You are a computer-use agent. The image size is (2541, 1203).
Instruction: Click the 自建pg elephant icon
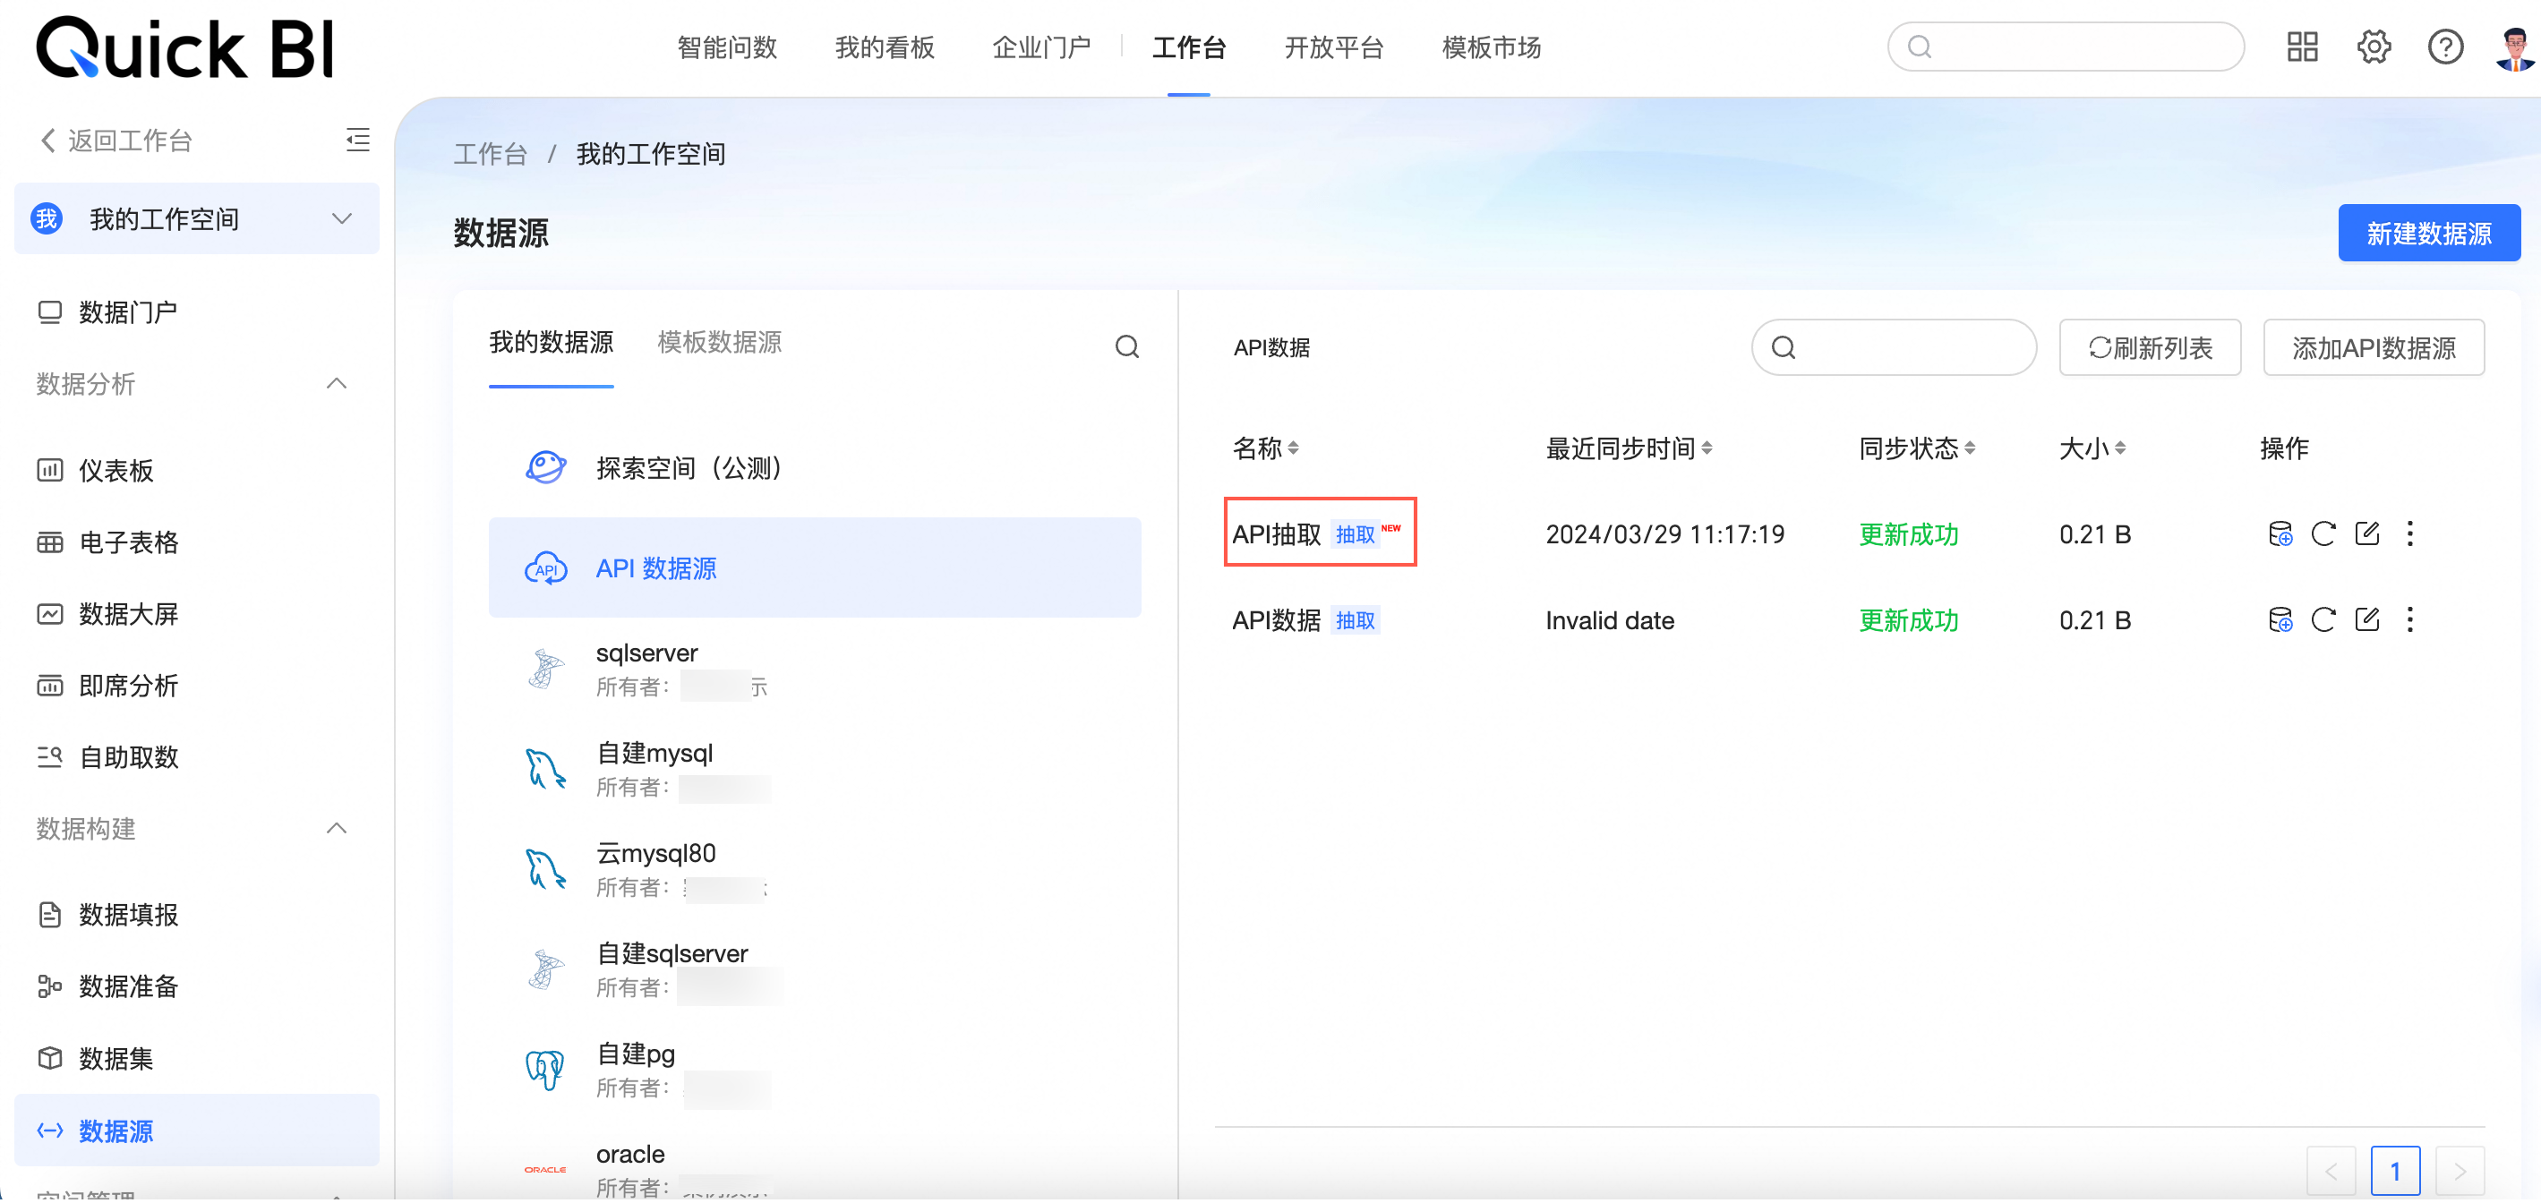point(545,1069)
